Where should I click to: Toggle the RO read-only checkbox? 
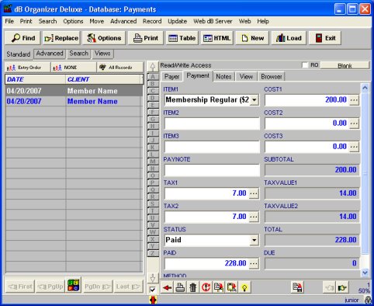305,65
